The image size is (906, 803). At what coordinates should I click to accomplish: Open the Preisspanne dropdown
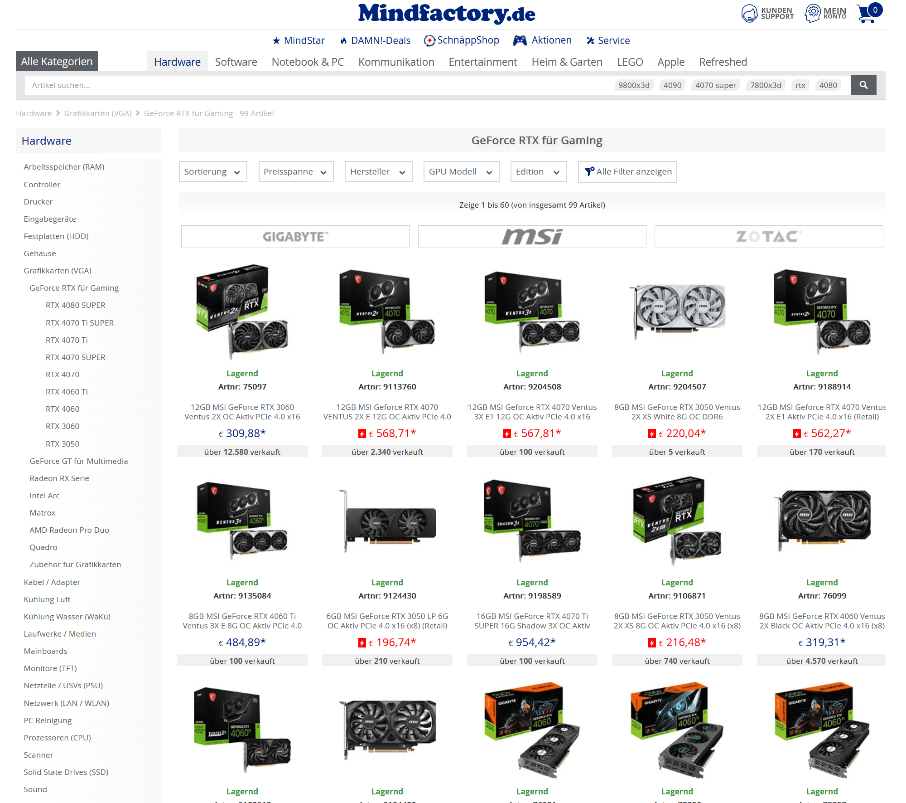click(x=295, y=172)
